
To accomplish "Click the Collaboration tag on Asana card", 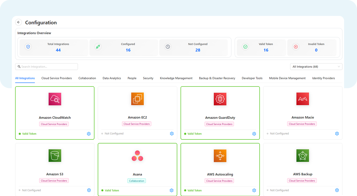I will 137,181.
